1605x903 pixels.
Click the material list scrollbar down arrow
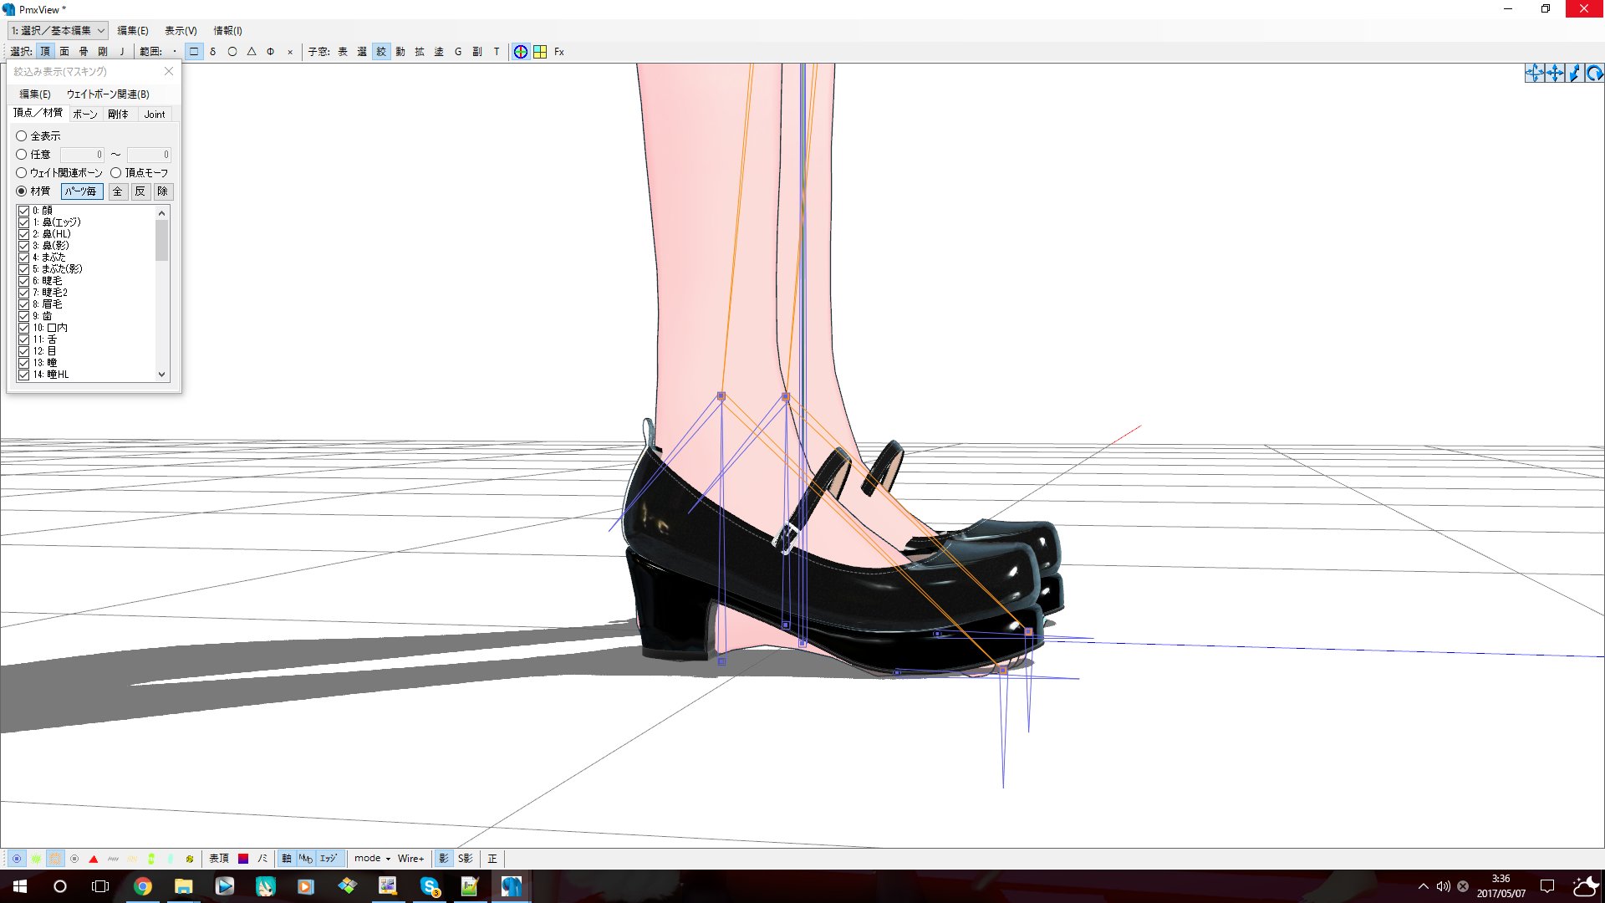click(162, 375)
